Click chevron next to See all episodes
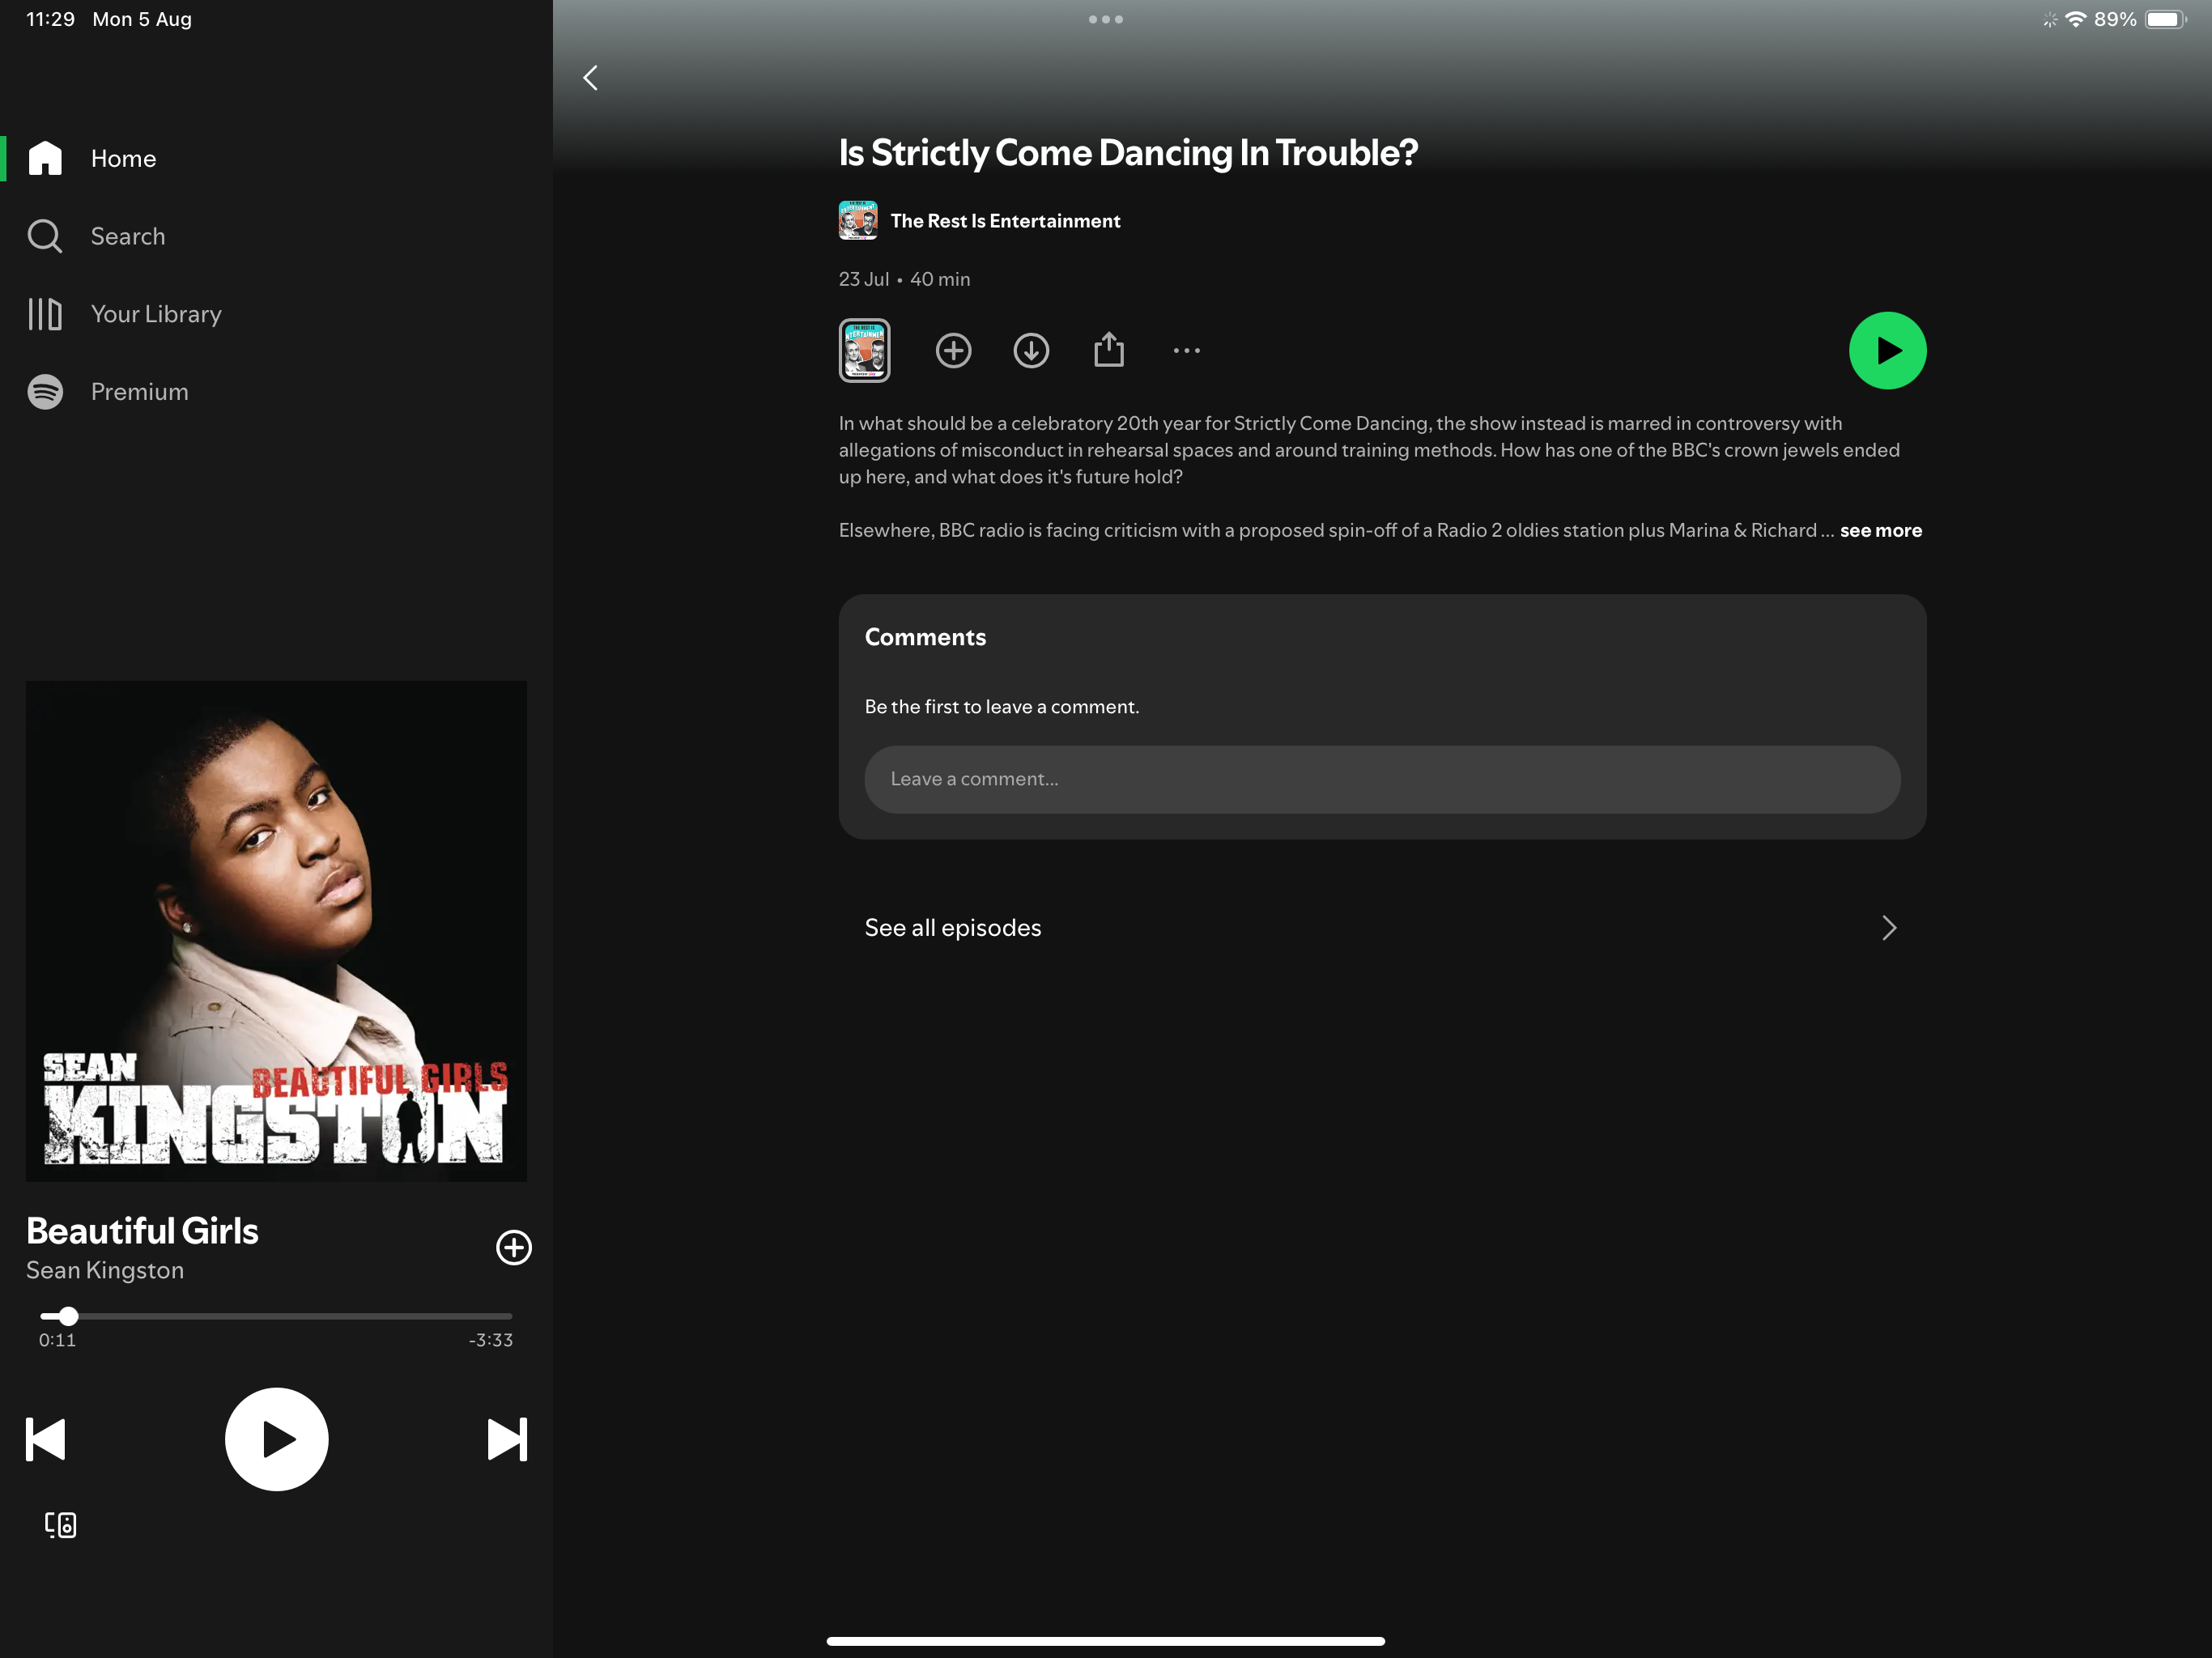Screen dimensions: 2212x1658 click(1888, 928)
